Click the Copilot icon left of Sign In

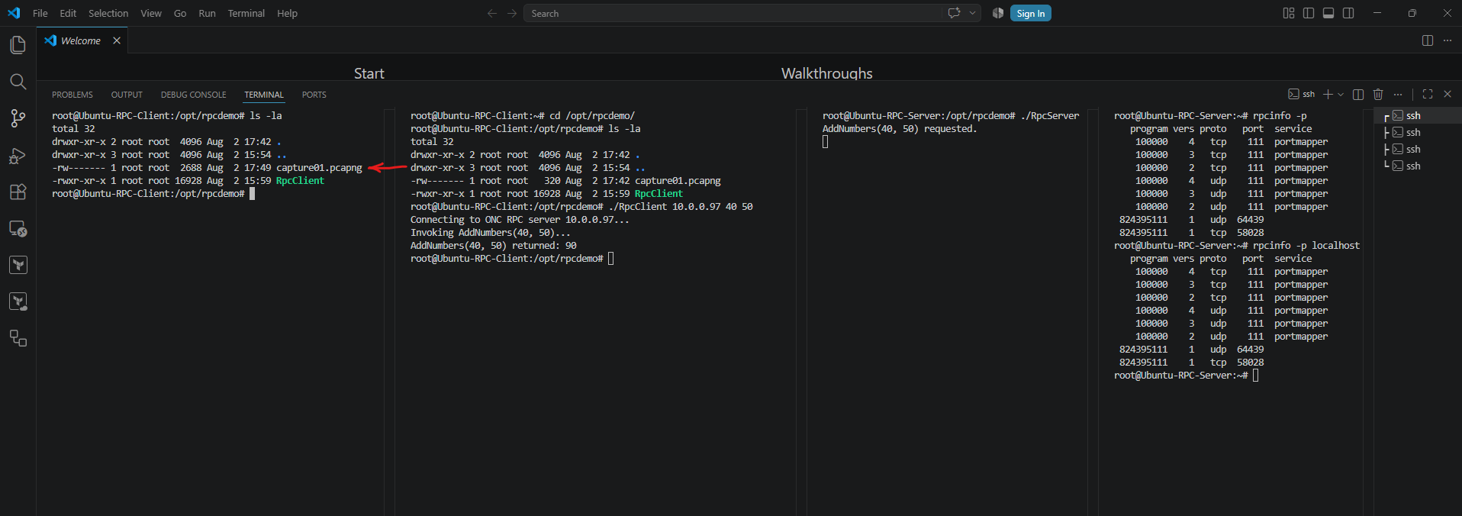tap(997, 13)
